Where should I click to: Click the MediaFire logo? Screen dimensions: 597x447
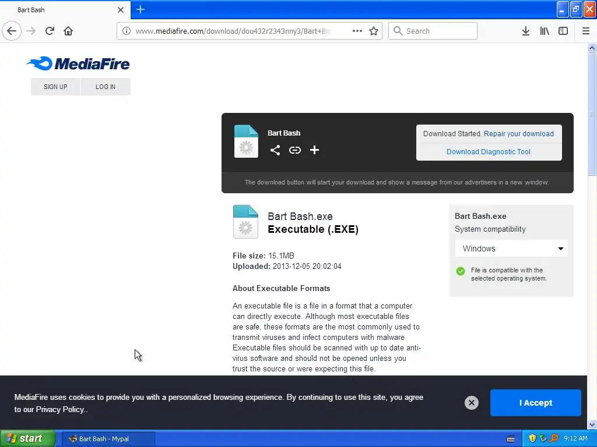tap(78, 63)
